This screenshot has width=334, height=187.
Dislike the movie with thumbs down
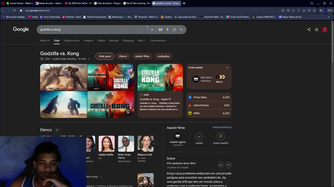[x=228, y=165]
